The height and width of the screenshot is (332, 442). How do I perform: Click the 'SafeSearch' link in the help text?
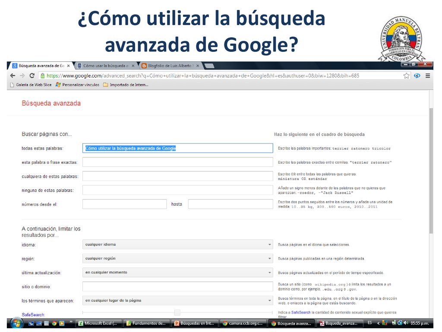[301, 313]
